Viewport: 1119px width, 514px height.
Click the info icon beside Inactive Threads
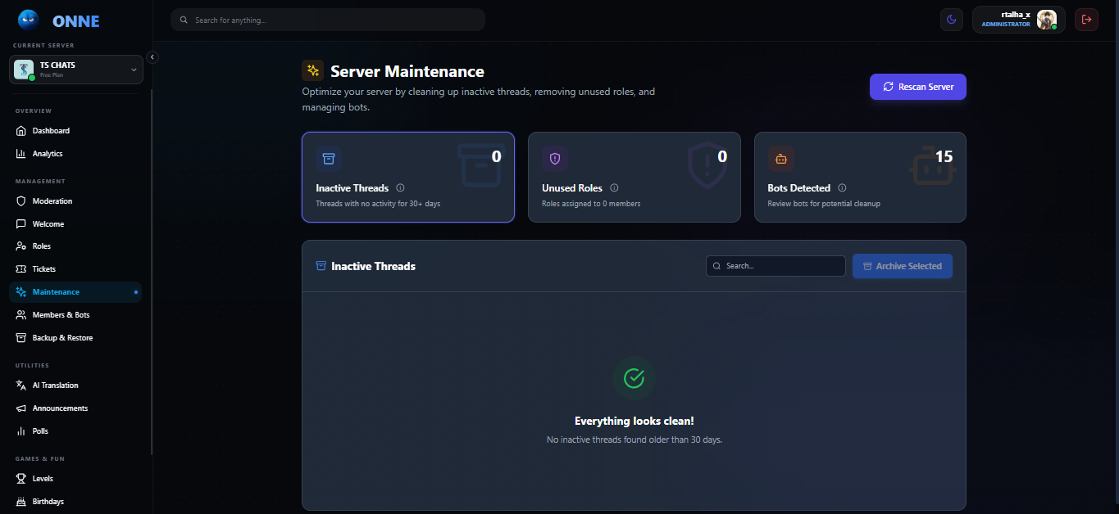400,188
